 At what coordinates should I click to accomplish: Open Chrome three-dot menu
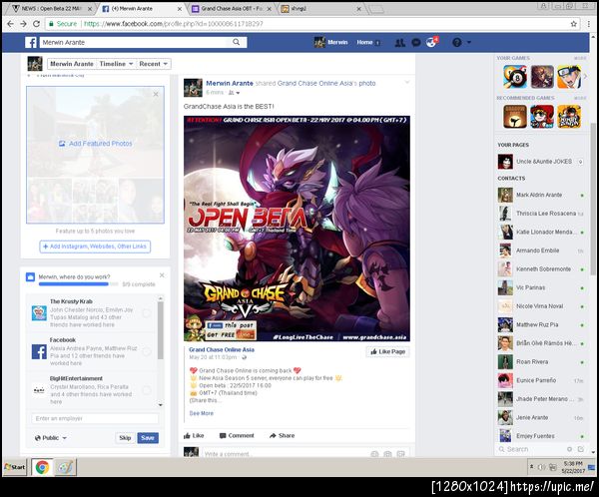tap(589, 24)
